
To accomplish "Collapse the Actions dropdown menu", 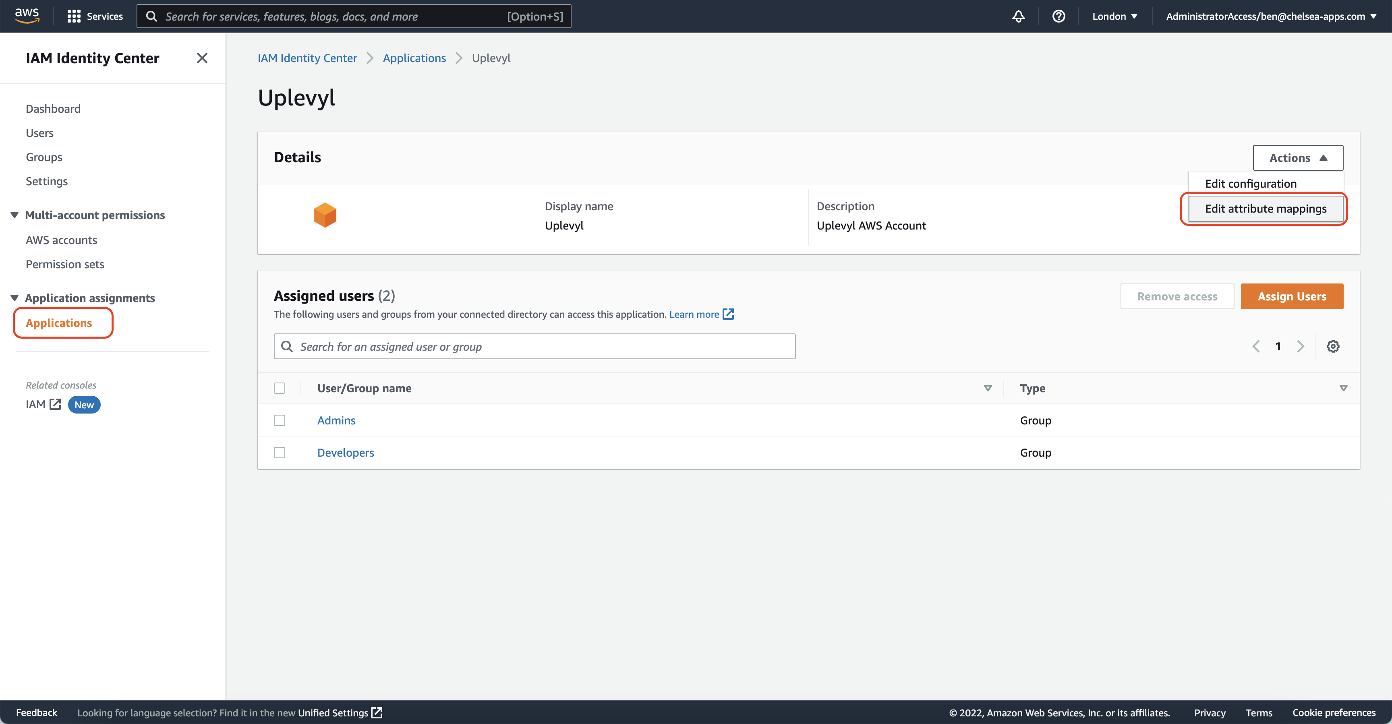I will pos(1297,158).
